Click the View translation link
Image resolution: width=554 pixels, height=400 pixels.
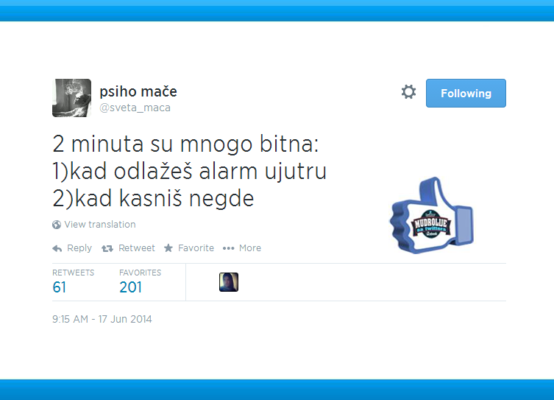click(x=100, y=224)
